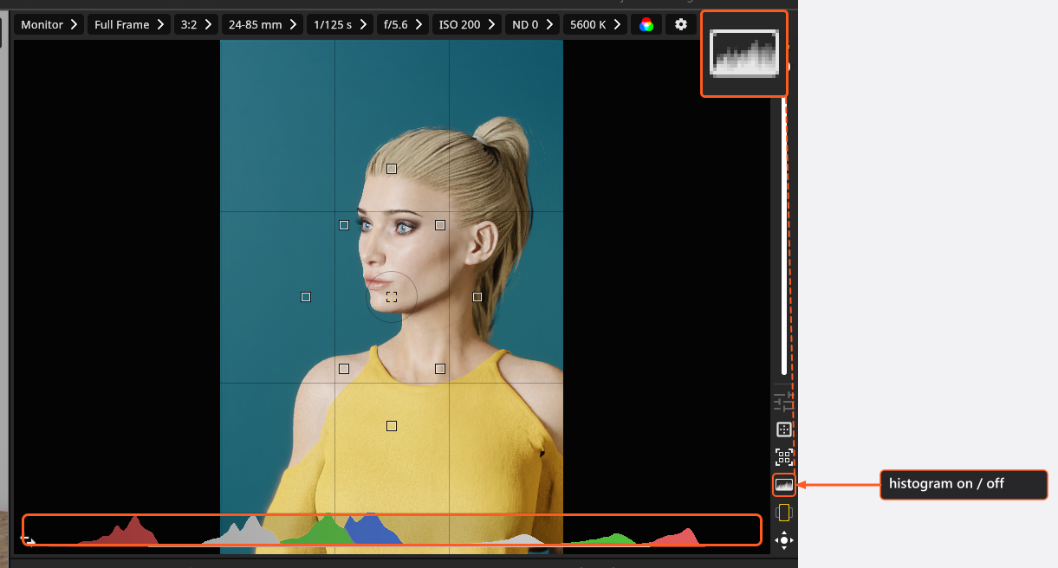Image resolution: width=1058 pixels, height=568 pixels.
Task: Click the focus area brackets icon
Action: [x=783, y=457]
